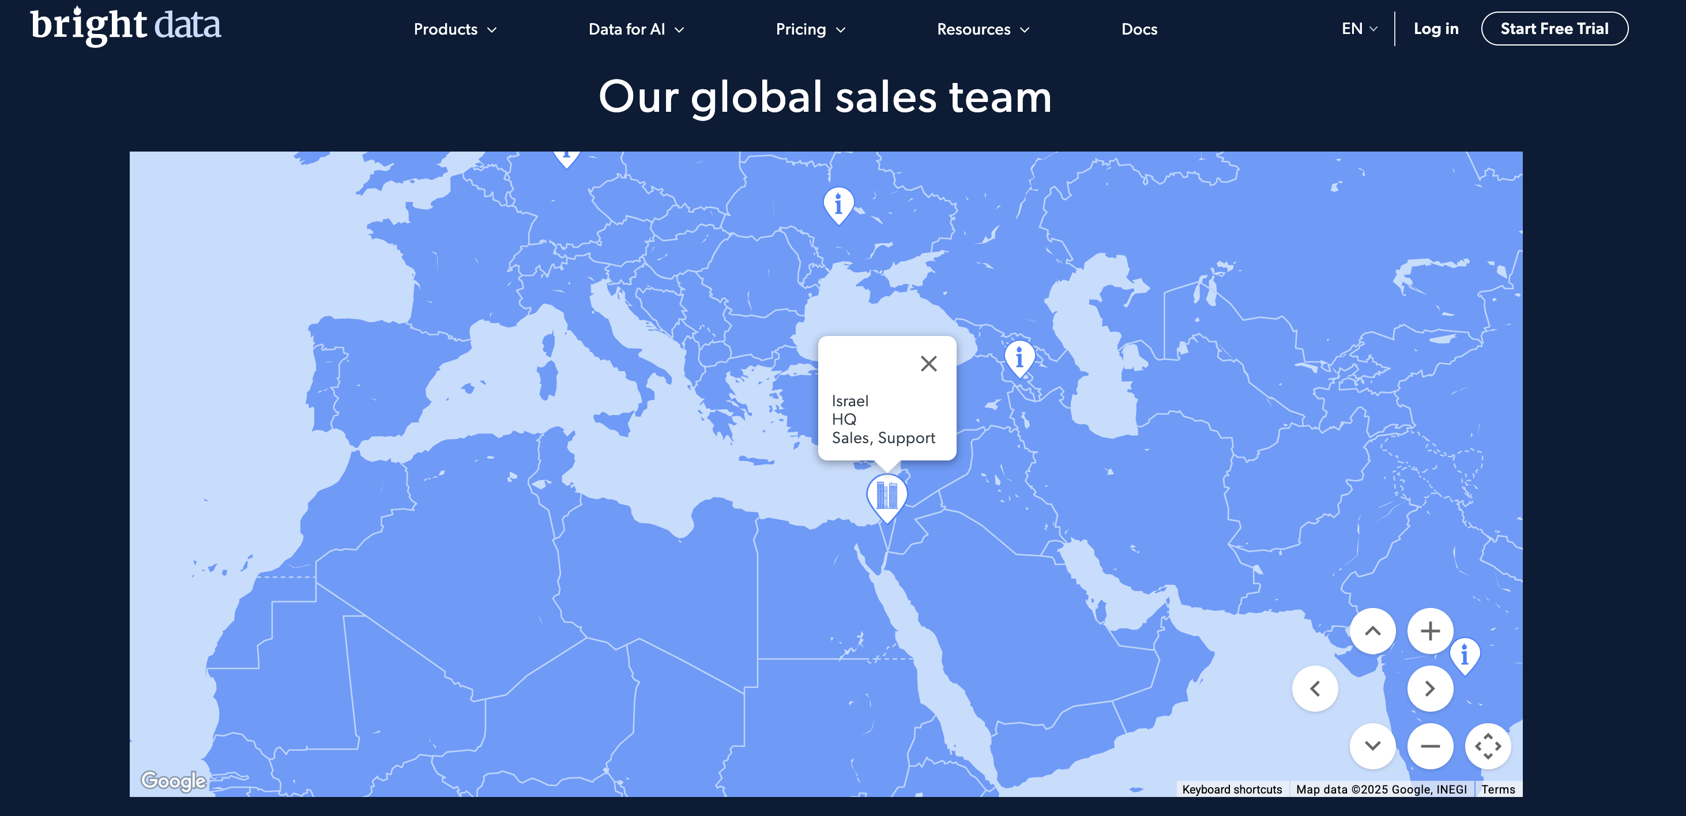Pan the map down with arrow

pyautogui.click(x=1372, y=746)
